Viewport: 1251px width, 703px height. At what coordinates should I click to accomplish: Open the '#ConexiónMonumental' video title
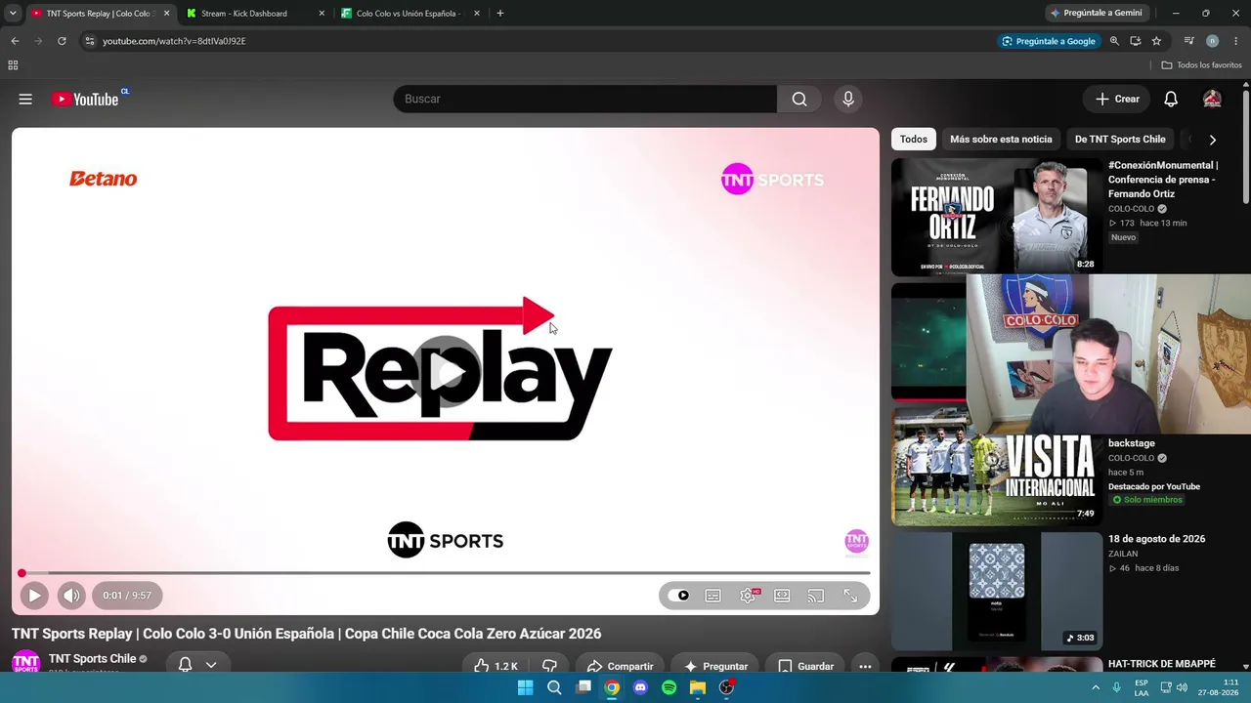(x=1163, y=180)
